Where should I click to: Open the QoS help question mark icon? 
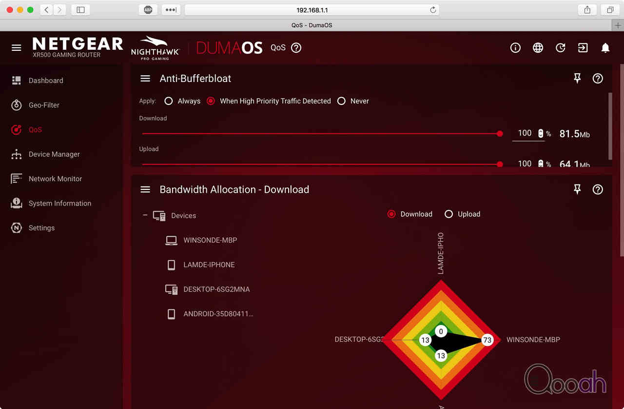[296, 48]
